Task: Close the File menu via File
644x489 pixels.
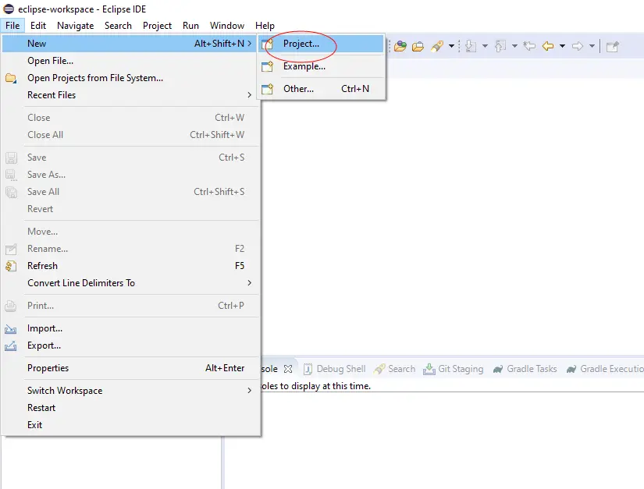Action: pyautogui.click(x=12, y=26)
